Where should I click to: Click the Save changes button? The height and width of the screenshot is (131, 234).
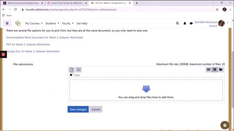click(78, 109)
